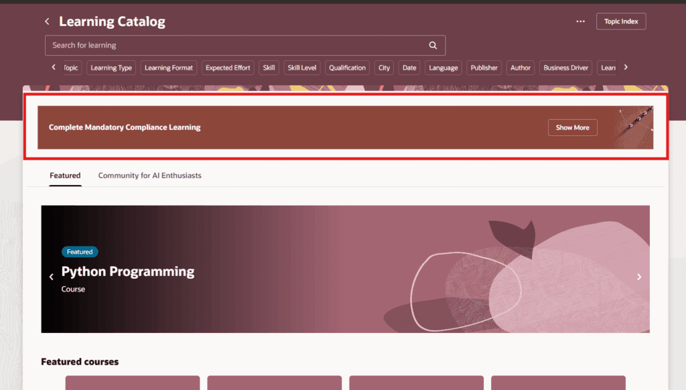This screenshot has height=390, width=686.
Task: Open the Language filter chip
Action: 443,68
